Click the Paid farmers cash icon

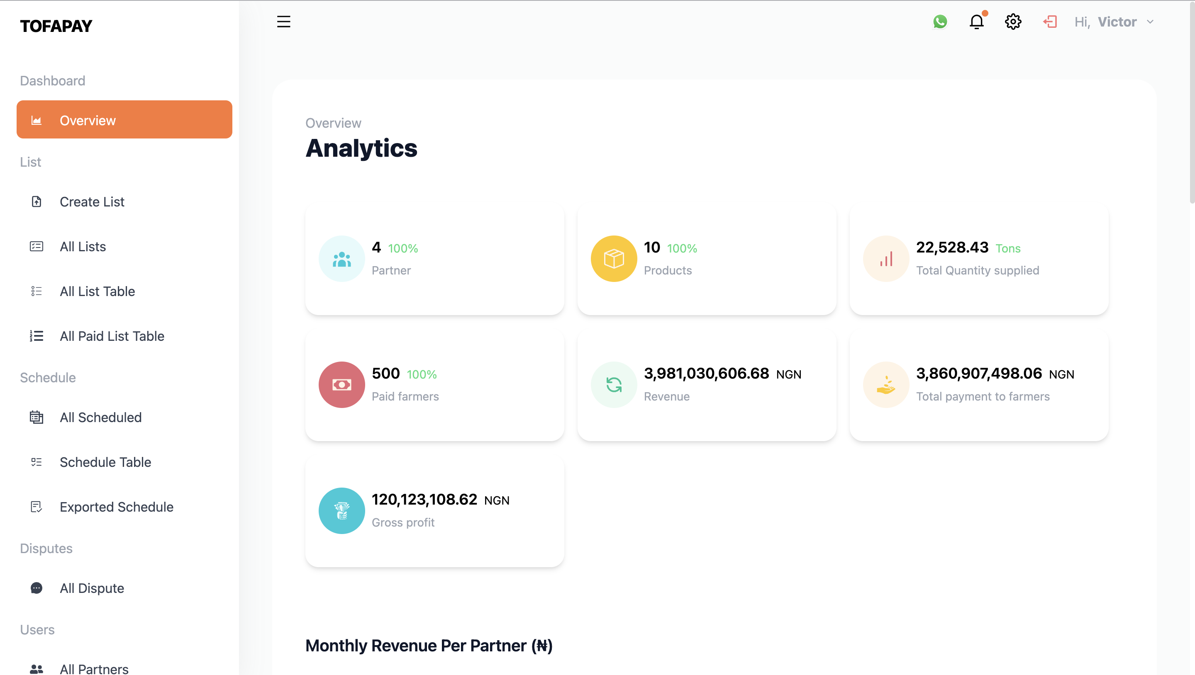coord(342,385)
